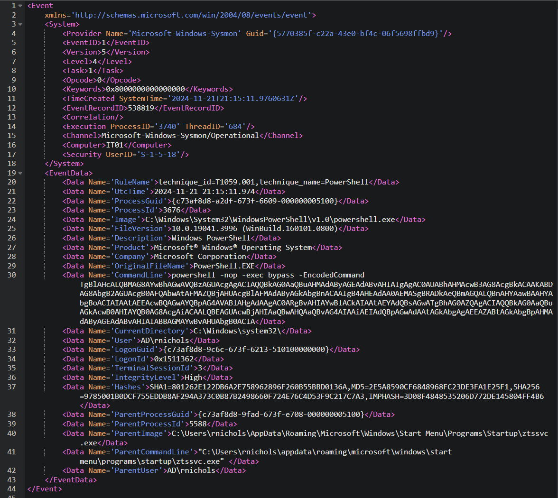This screenshot has width=558, height=498.
Task: Click TerminalSessionId value 3
Action: point(200,368)
